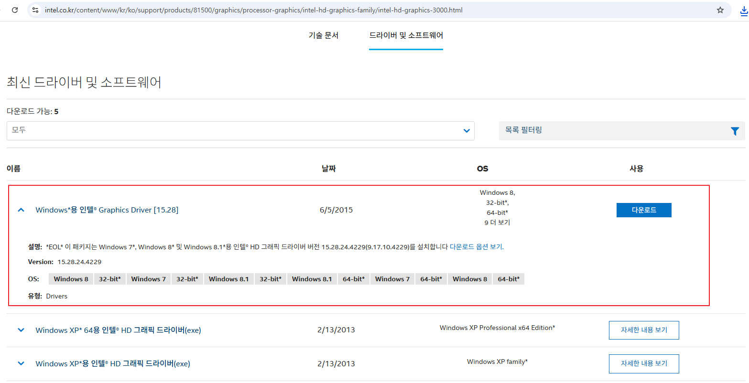Click the filter funnel icon
This screenshot has height=383, width=749.
click(735, 131)
